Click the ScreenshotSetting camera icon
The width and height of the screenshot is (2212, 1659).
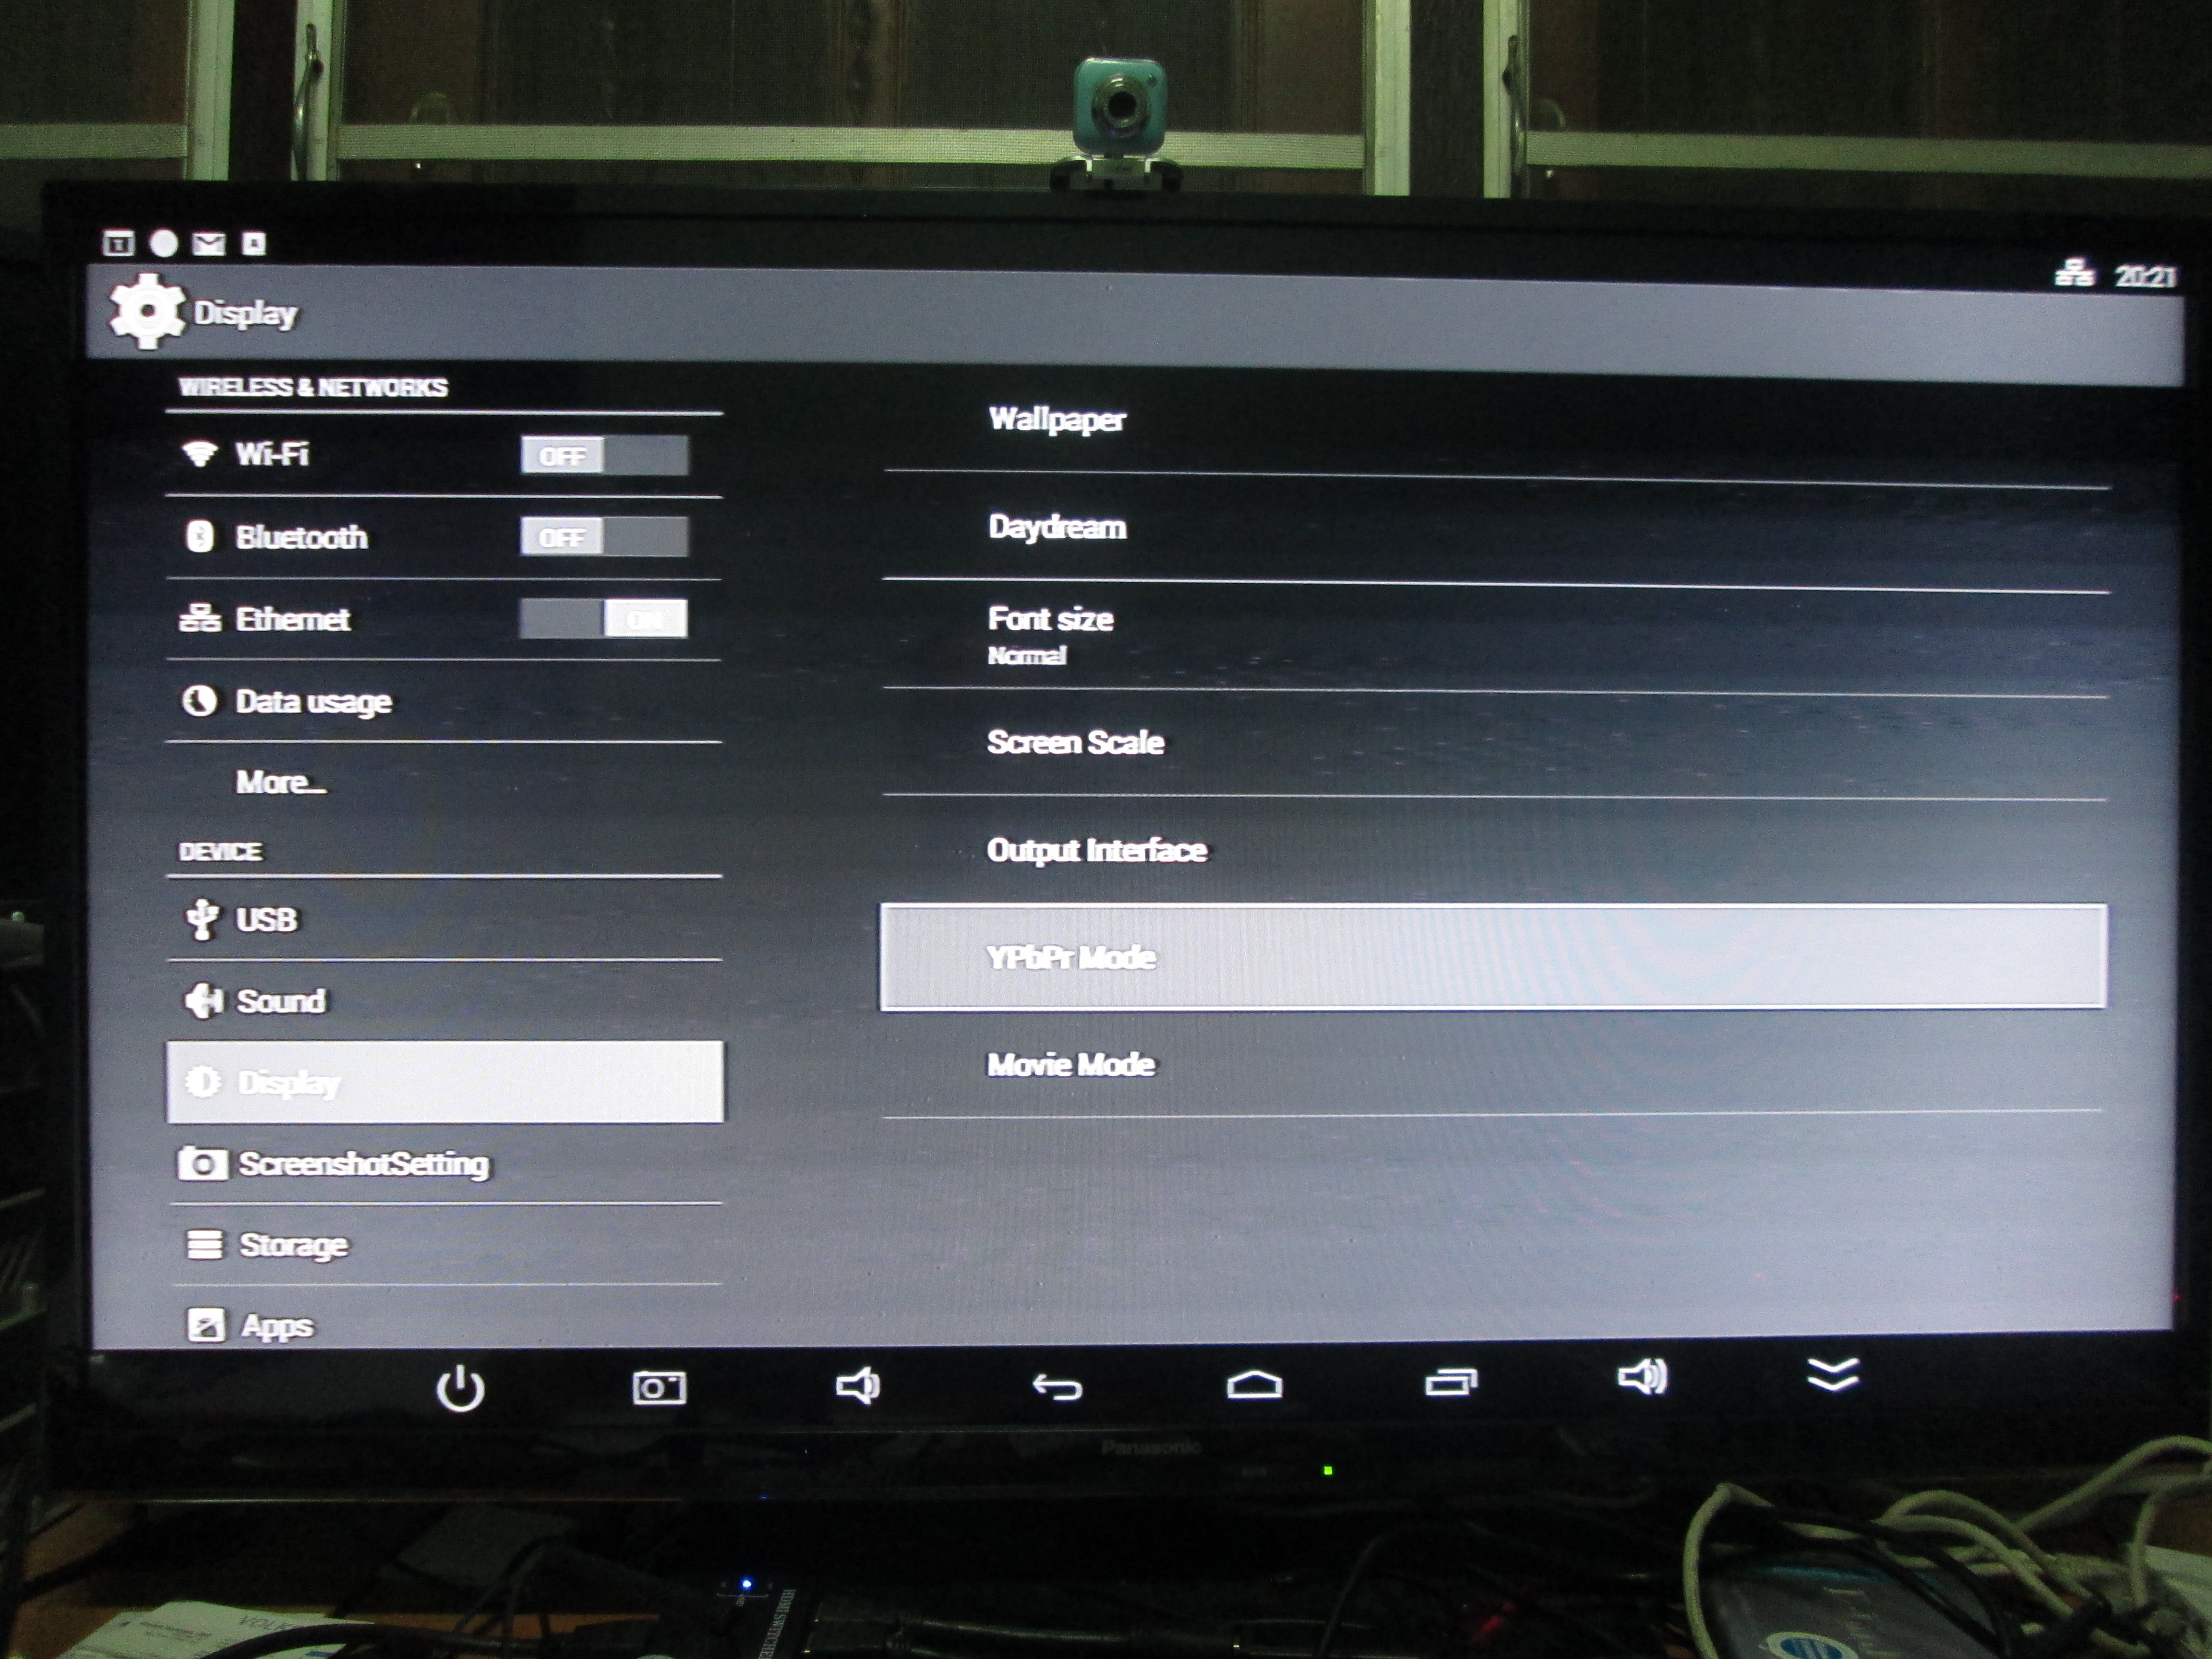click(x=203, y=1164)
